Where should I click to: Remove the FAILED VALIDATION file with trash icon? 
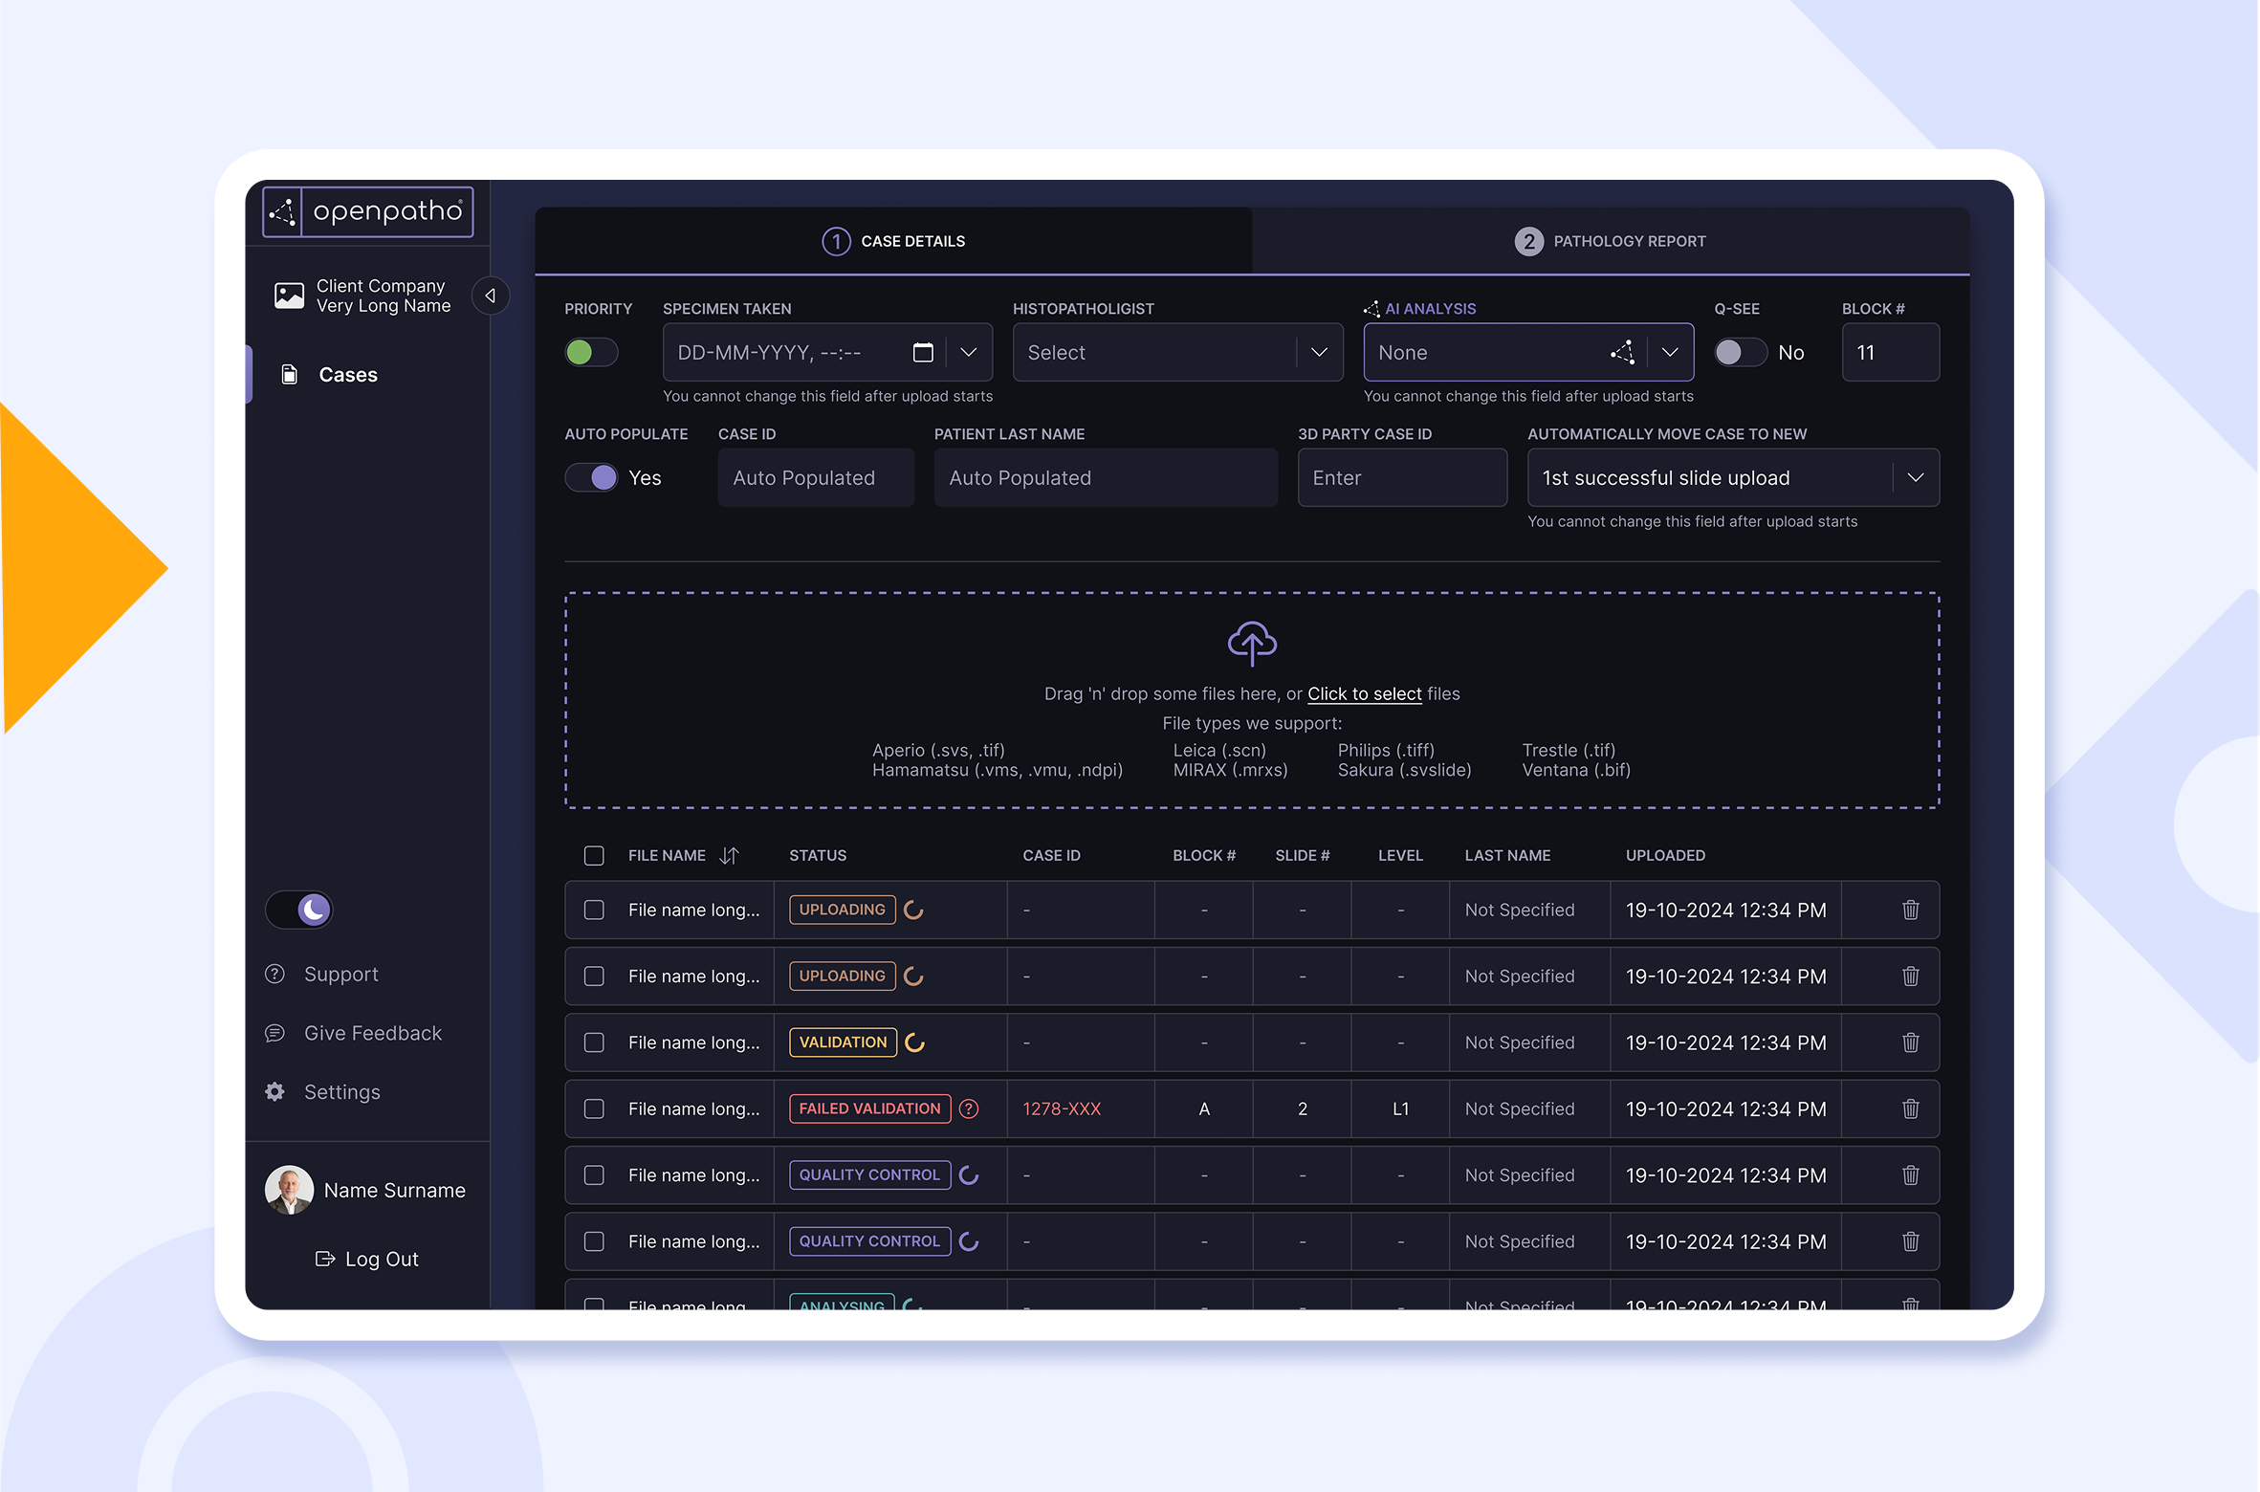point(1910,1108)
